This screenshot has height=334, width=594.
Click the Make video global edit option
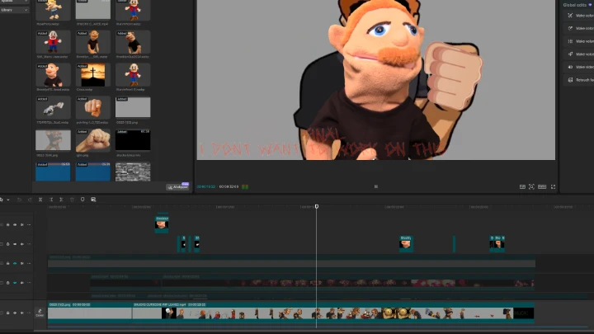point(580,67)
